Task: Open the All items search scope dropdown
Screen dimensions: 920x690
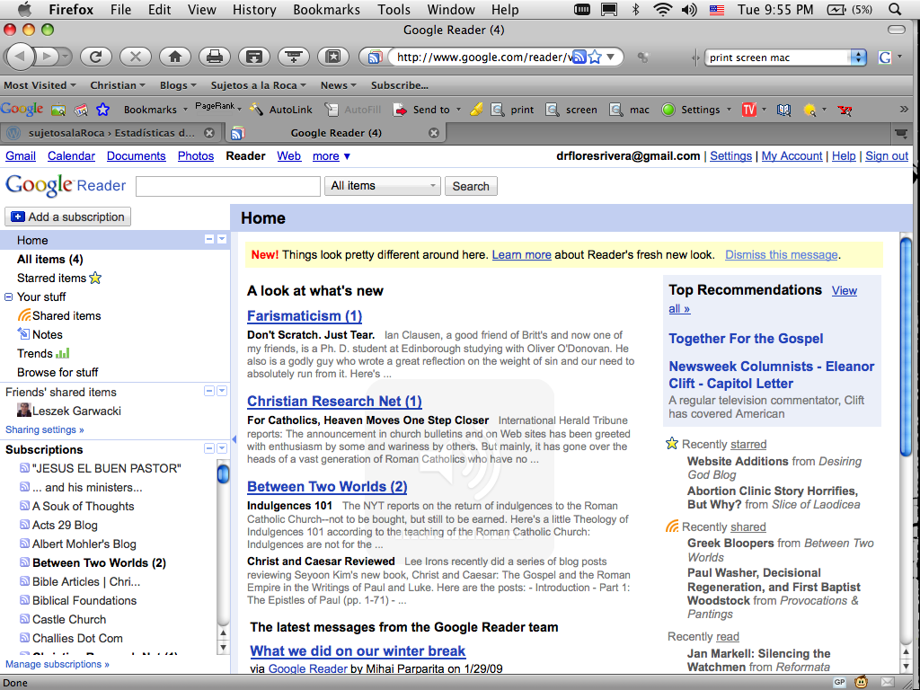Action: pos(384,186)
